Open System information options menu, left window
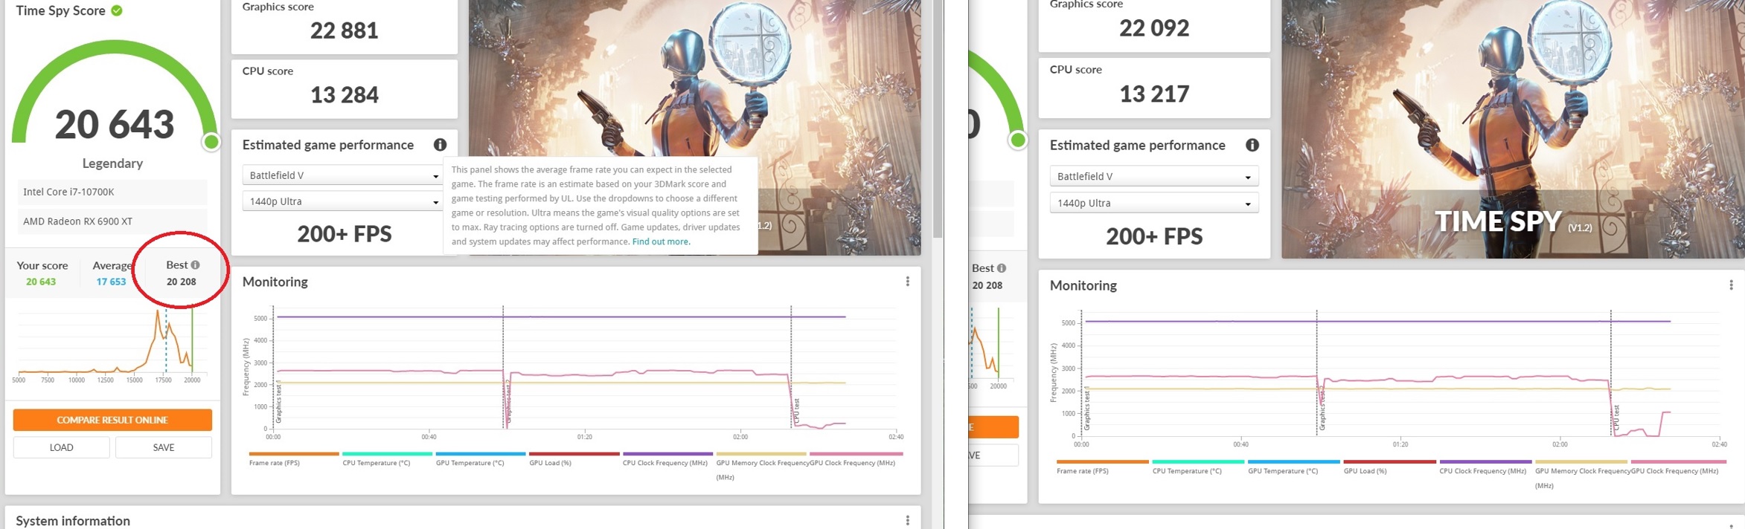The width and height of the screenshot is (1745, 529). (907, 520)
